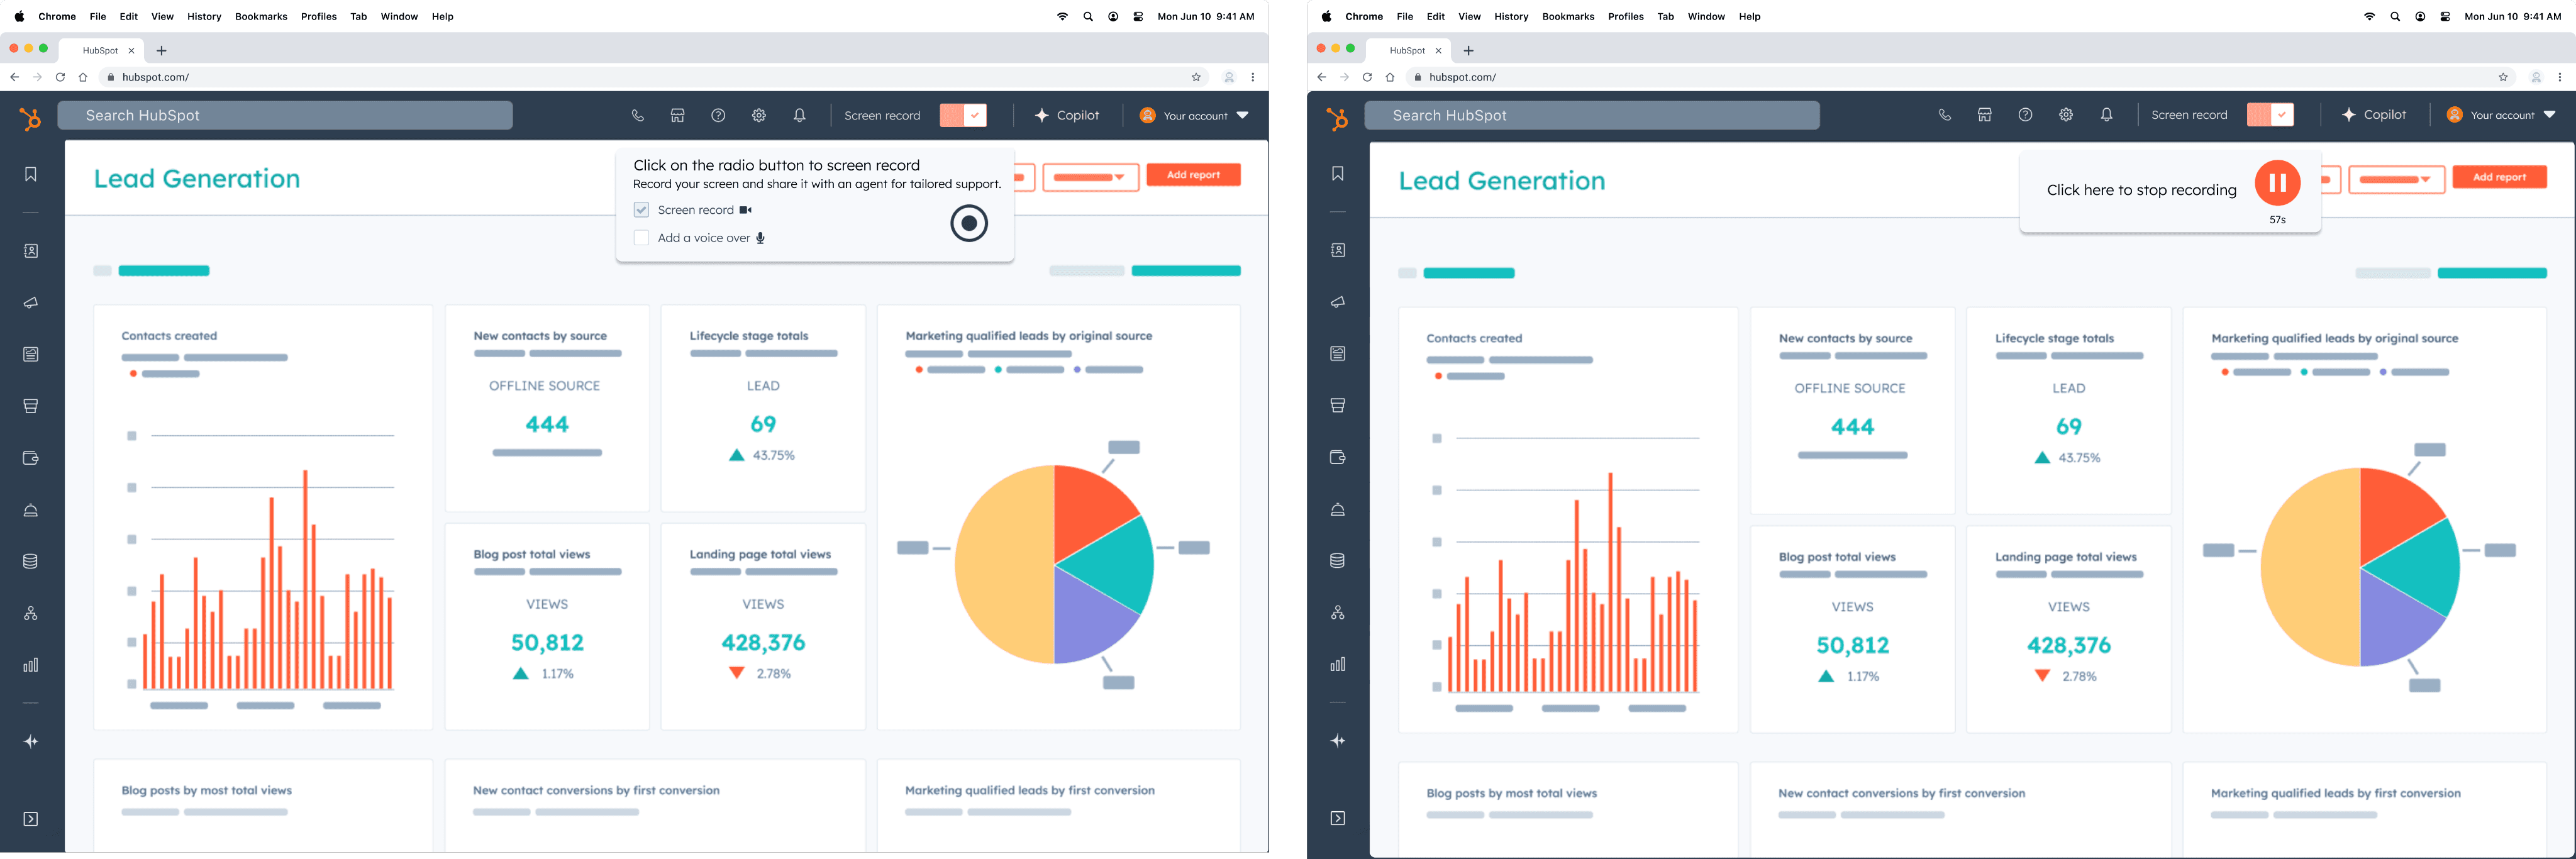Open the History menu in right menu bar

click(x=1510, y=16)
